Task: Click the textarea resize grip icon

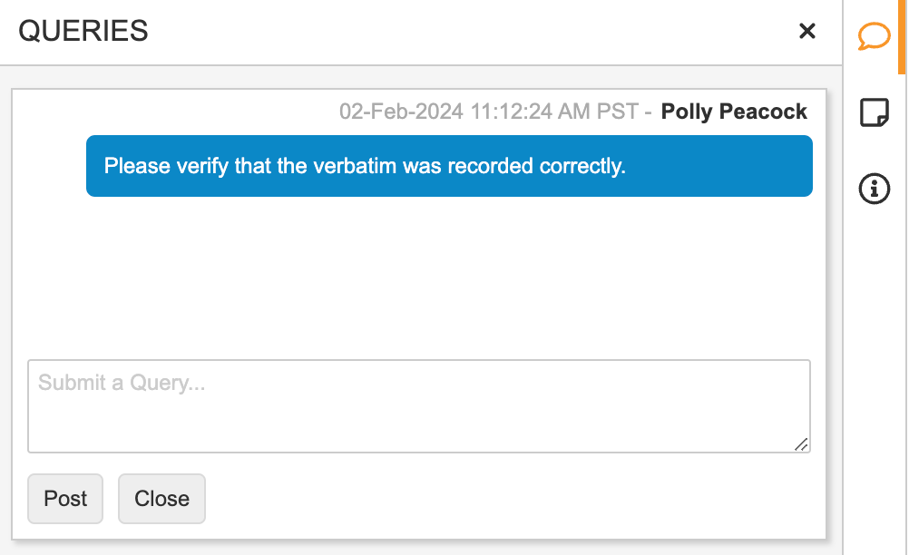Action: click(801, 443)
